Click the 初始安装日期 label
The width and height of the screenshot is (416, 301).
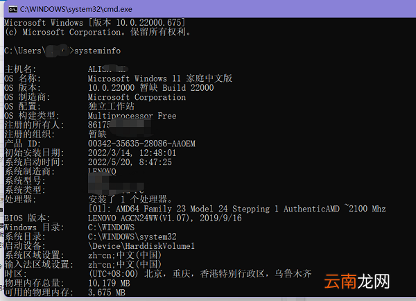(x=34, y=153)
